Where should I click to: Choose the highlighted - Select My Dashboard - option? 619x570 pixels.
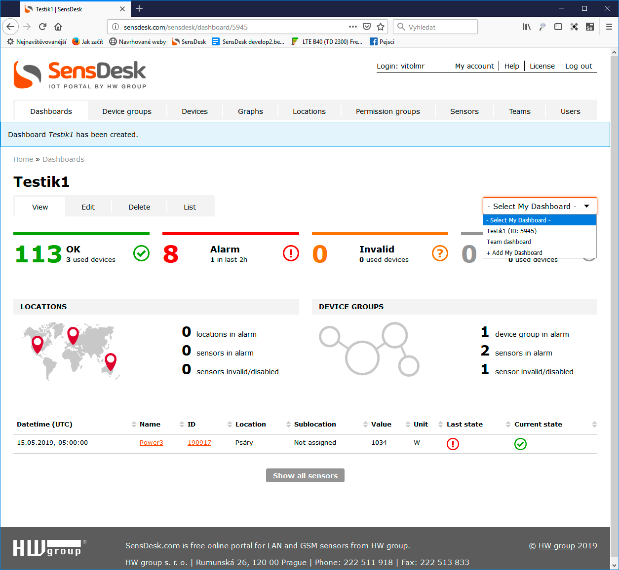click(540, 220)
